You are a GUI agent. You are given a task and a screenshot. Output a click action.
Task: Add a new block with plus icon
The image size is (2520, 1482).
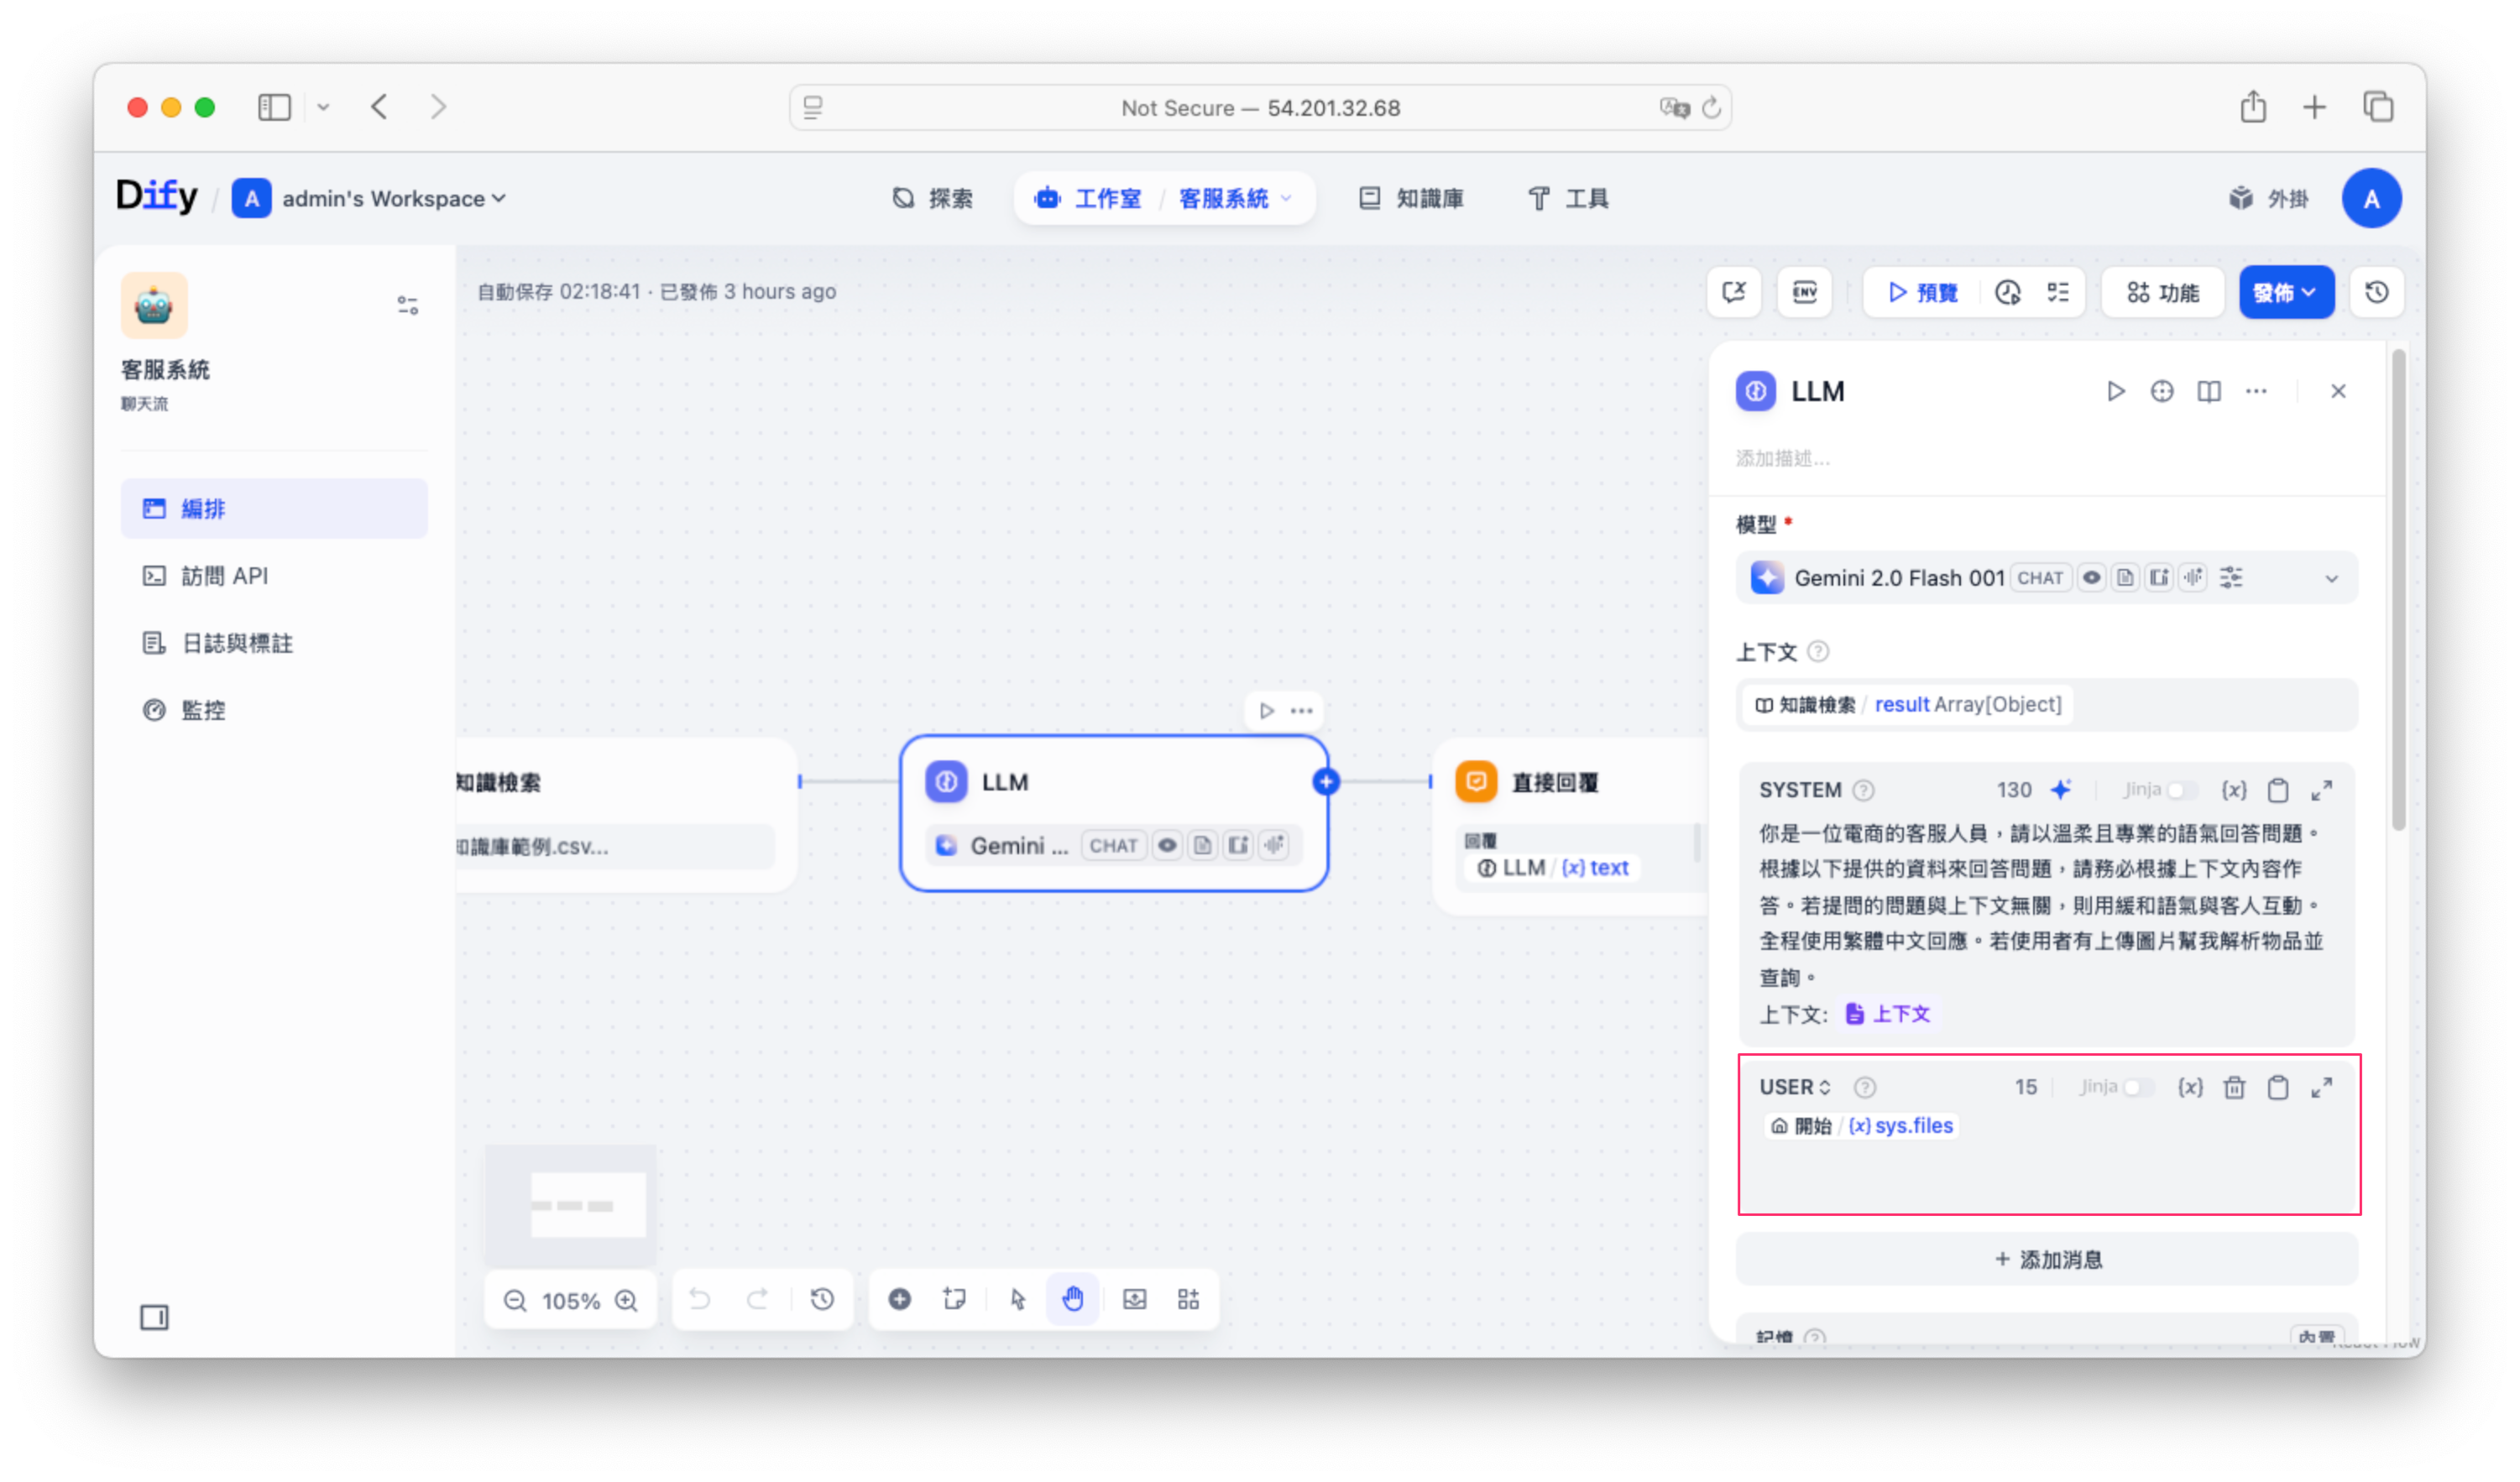tap(899, 1299)
